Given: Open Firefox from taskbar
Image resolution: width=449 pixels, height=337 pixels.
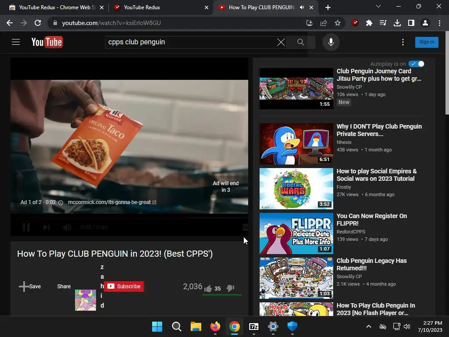Looking at the screenshot, I should [x=215, y=326].
